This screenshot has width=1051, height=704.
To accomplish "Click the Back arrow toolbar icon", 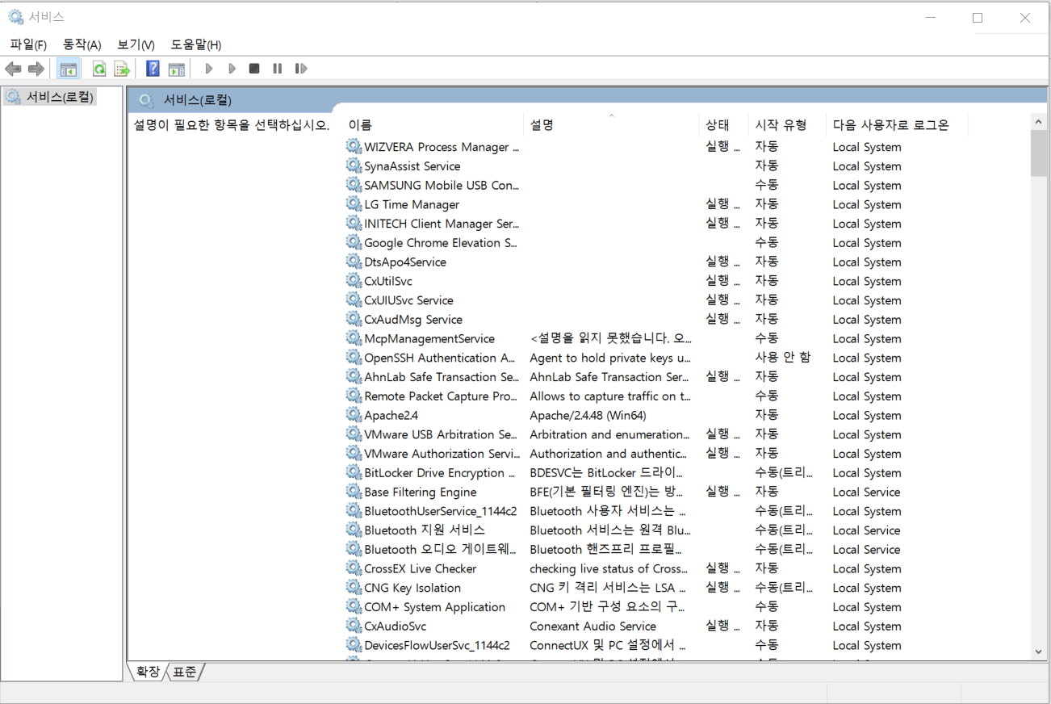I will [x=14, y=69].
